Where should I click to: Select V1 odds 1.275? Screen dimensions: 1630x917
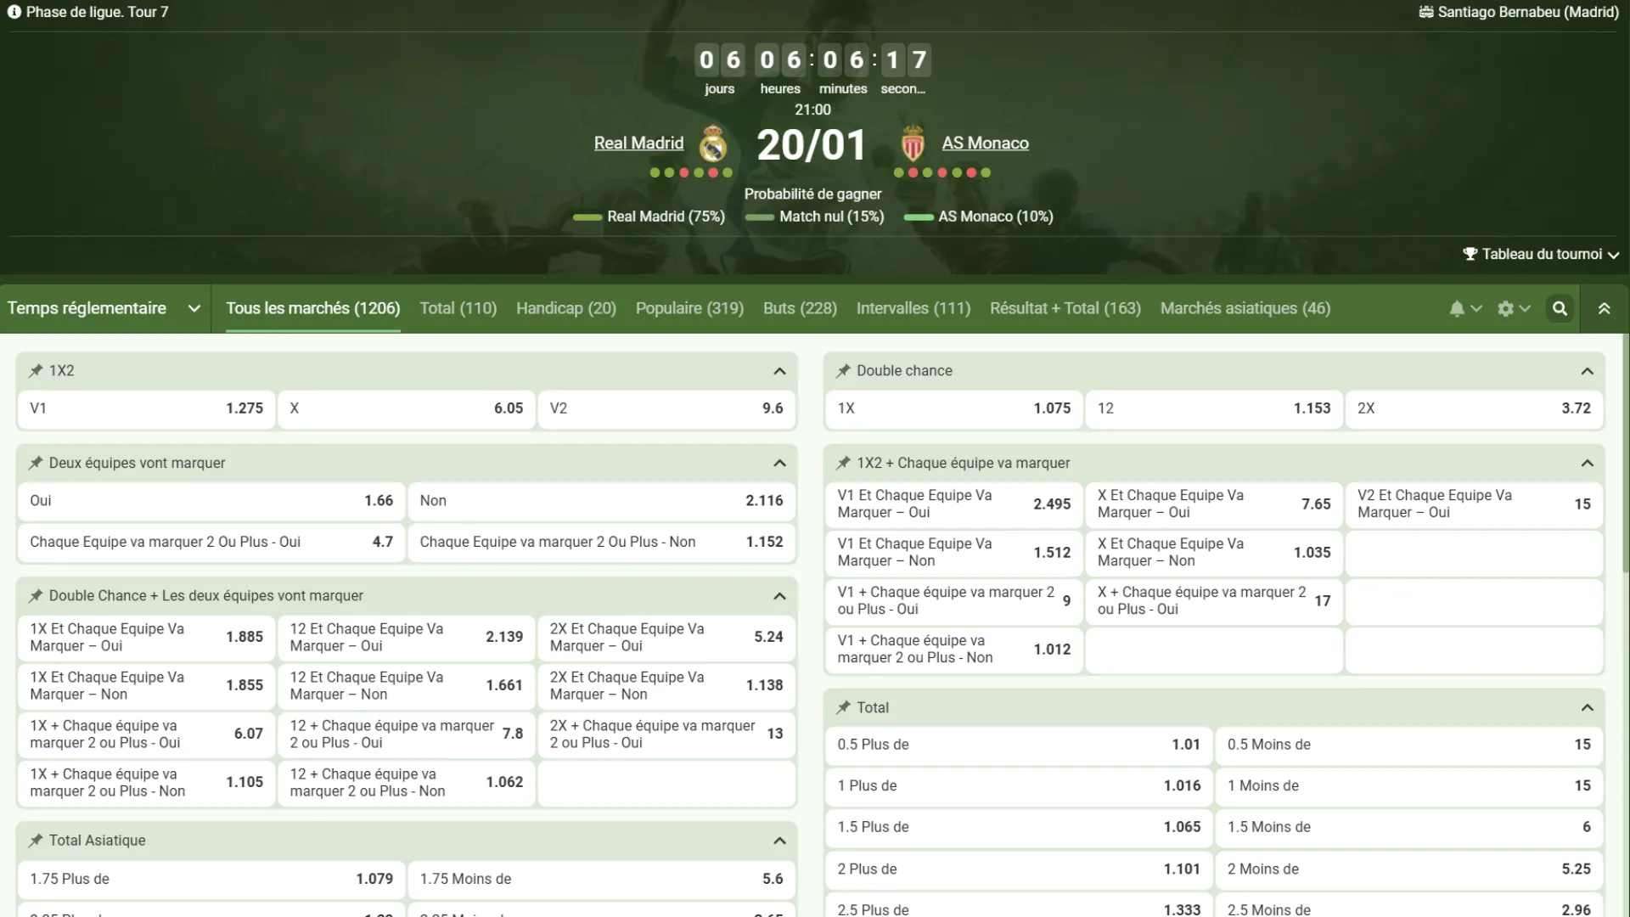[146, 408]
